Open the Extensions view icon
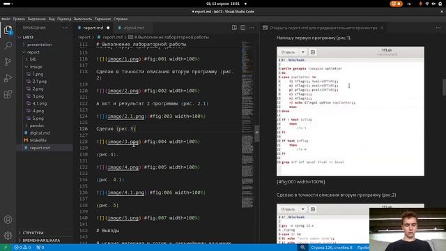The width and height of the screenshot is (446, 251). coord(8,94)
